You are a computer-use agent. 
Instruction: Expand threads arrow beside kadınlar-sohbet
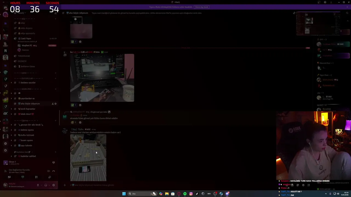(x=11, y=156)
